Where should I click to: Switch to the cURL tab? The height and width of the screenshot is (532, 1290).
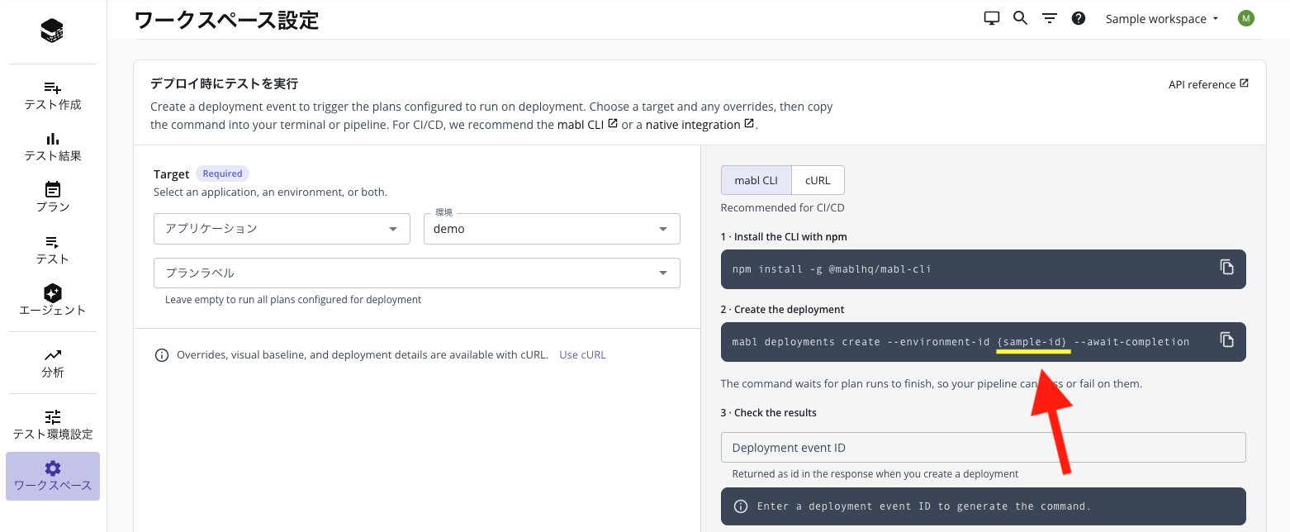point(818,180)
